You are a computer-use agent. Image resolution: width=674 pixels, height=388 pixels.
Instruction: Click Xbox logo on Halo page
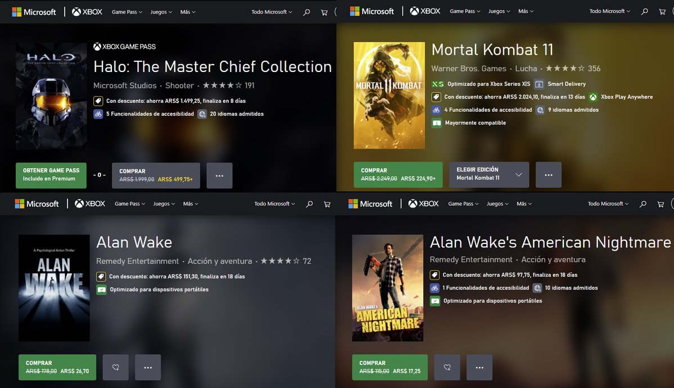[x=87, y=12]
